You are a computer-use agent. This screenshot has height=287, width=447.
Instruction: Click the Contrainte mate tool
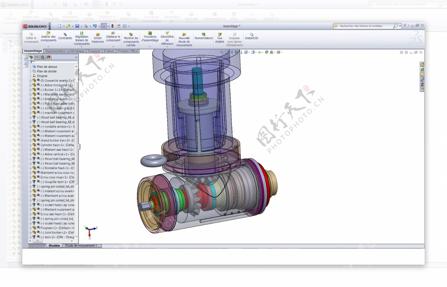click(65, 36)
